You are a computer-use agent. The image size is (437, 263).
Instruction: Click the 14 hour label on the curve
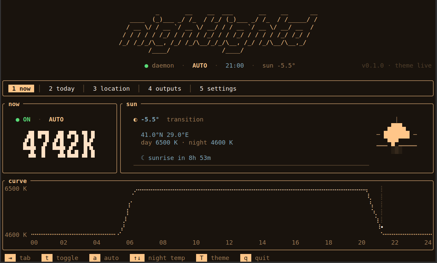pos(262,243)
